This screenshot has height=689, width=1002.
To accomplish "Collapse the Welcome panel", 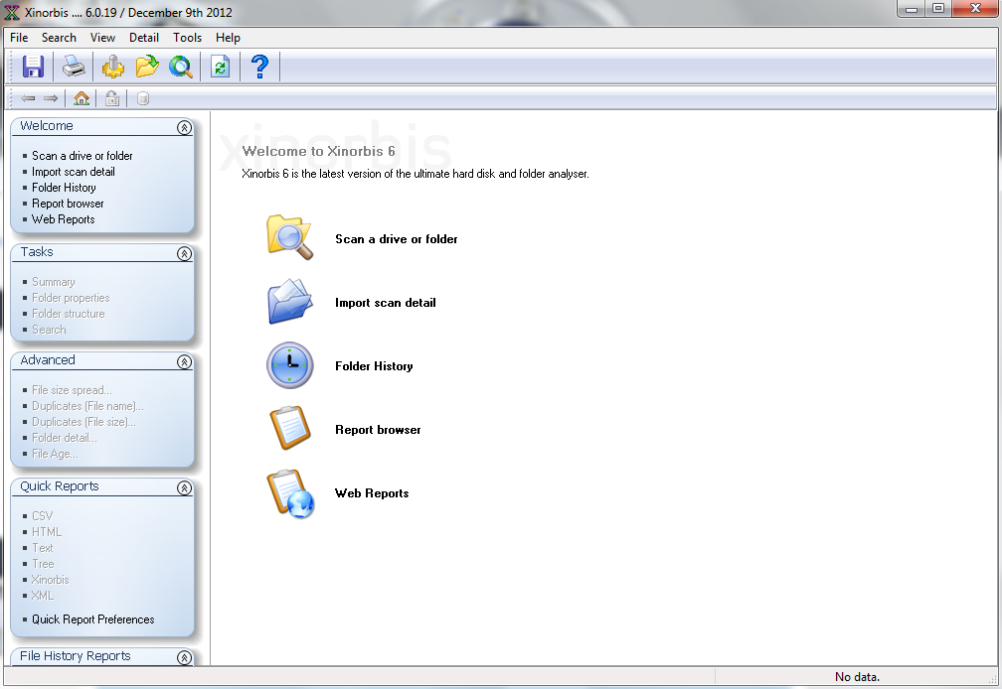I will point(184,128).
